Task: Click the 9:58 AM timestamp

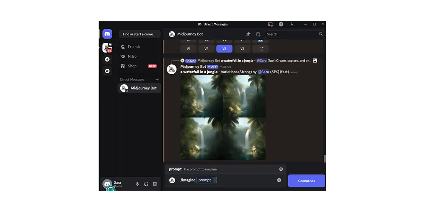Action: pyautogui.click(x=226, y=67)
